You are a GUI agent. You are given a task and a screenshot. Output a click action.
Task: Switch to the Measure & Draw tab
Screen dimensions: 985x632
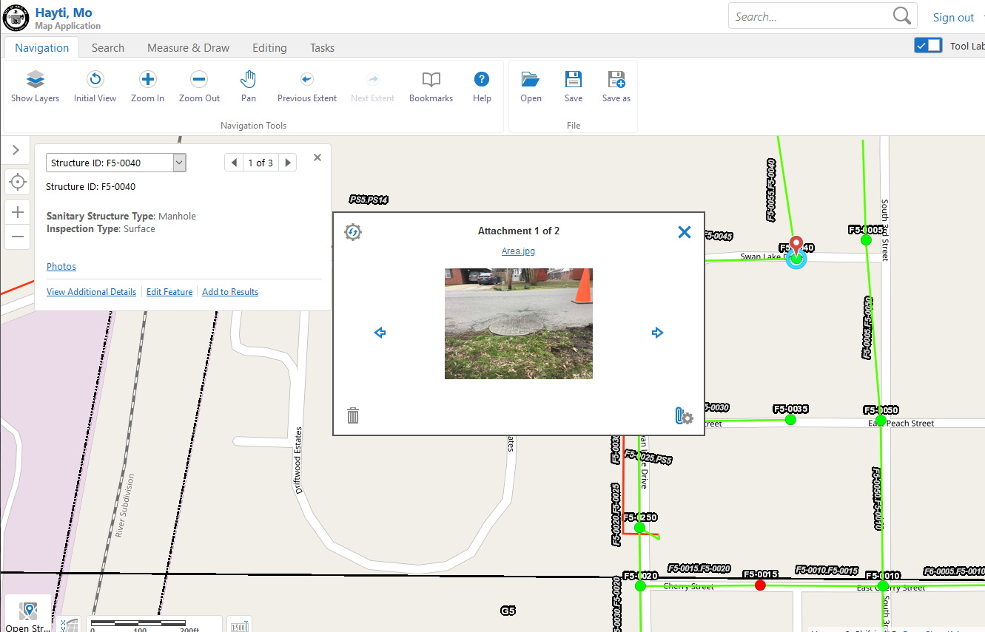click(188, 48)
